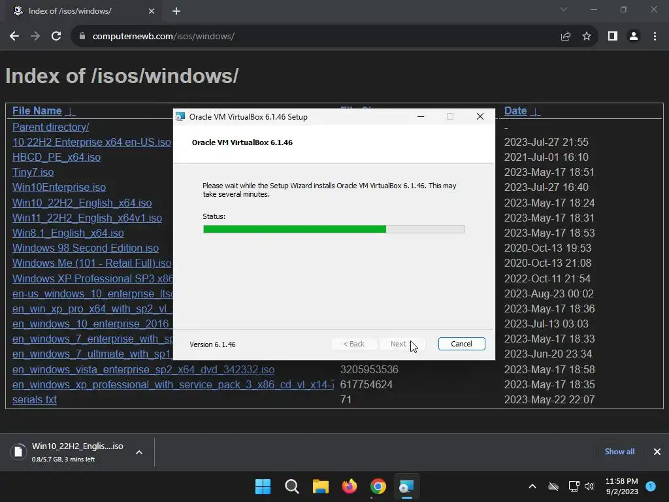Click the OneDrive tray icon

point(553,486)
